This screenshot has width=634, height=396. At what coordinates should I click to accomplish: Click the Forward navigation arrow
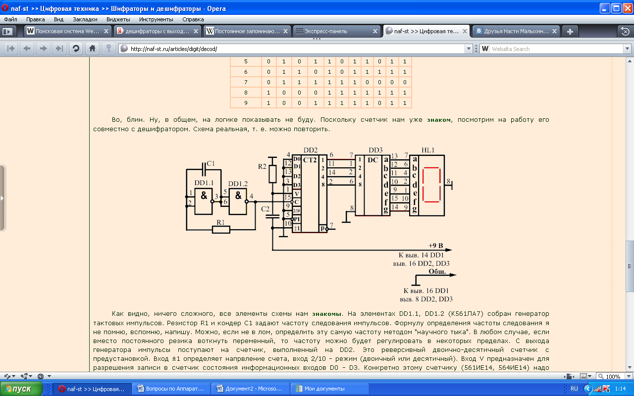(x=43, y=49)
